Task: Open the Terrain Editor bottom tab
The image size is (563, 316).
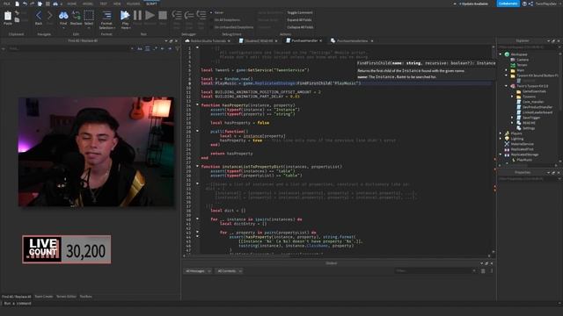Action: (66, 297)
